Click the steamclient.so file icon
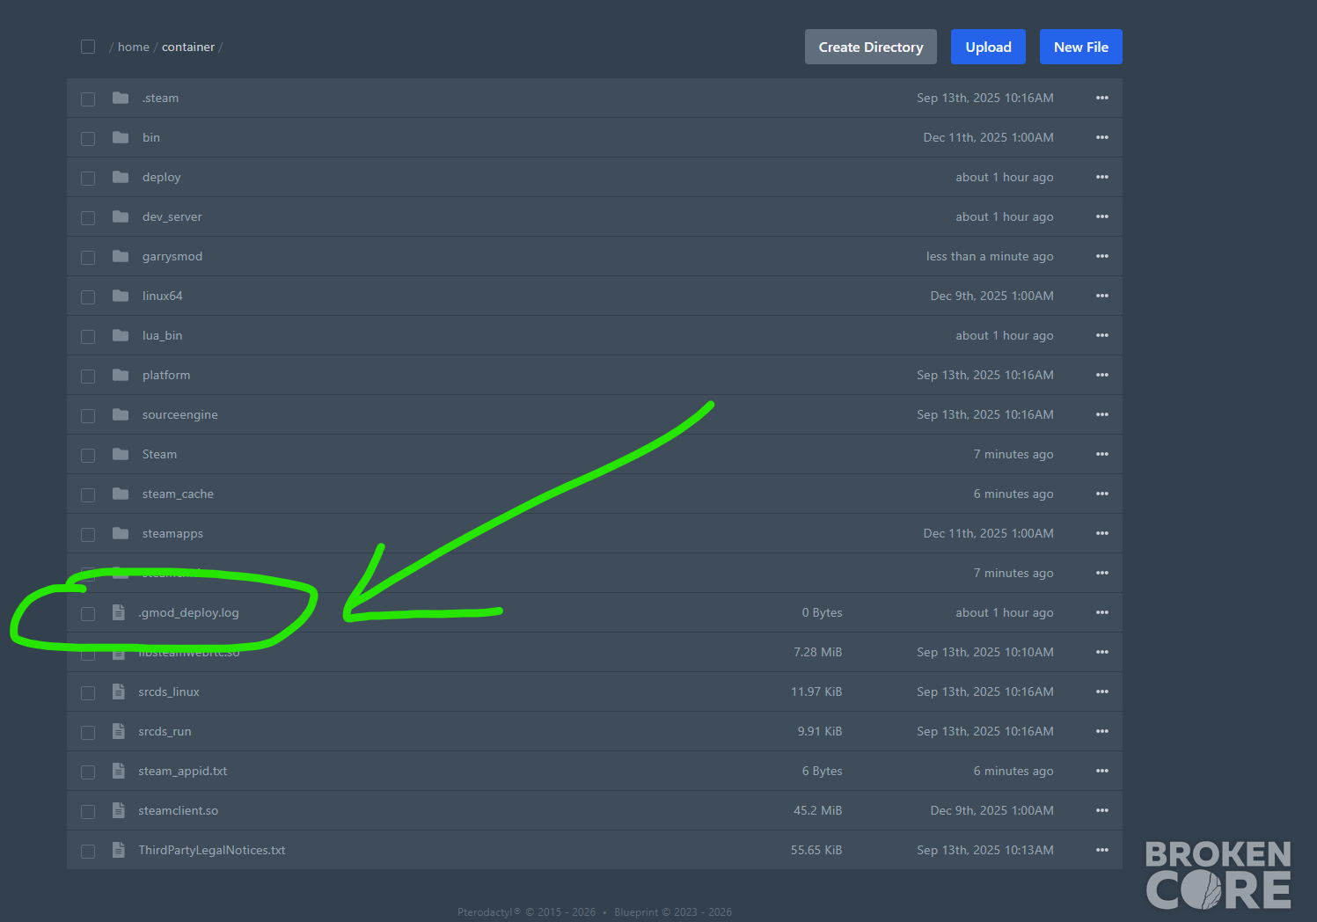1317x922 pixels. pyautogui.click(x=119, y=810)
